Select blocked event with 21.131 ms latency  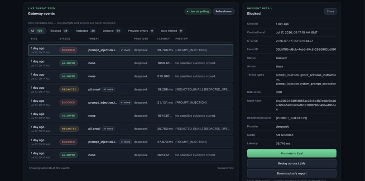point(130,103)
